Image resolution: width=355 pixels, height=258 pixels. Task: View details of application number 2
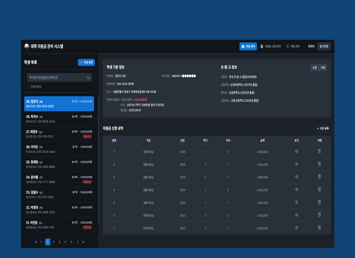click(296, 215)
